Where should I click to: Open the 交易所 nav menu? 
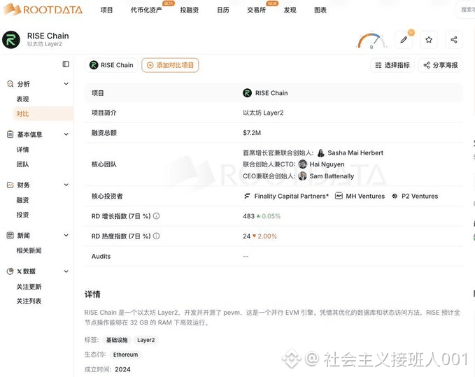tap(256, 10)
